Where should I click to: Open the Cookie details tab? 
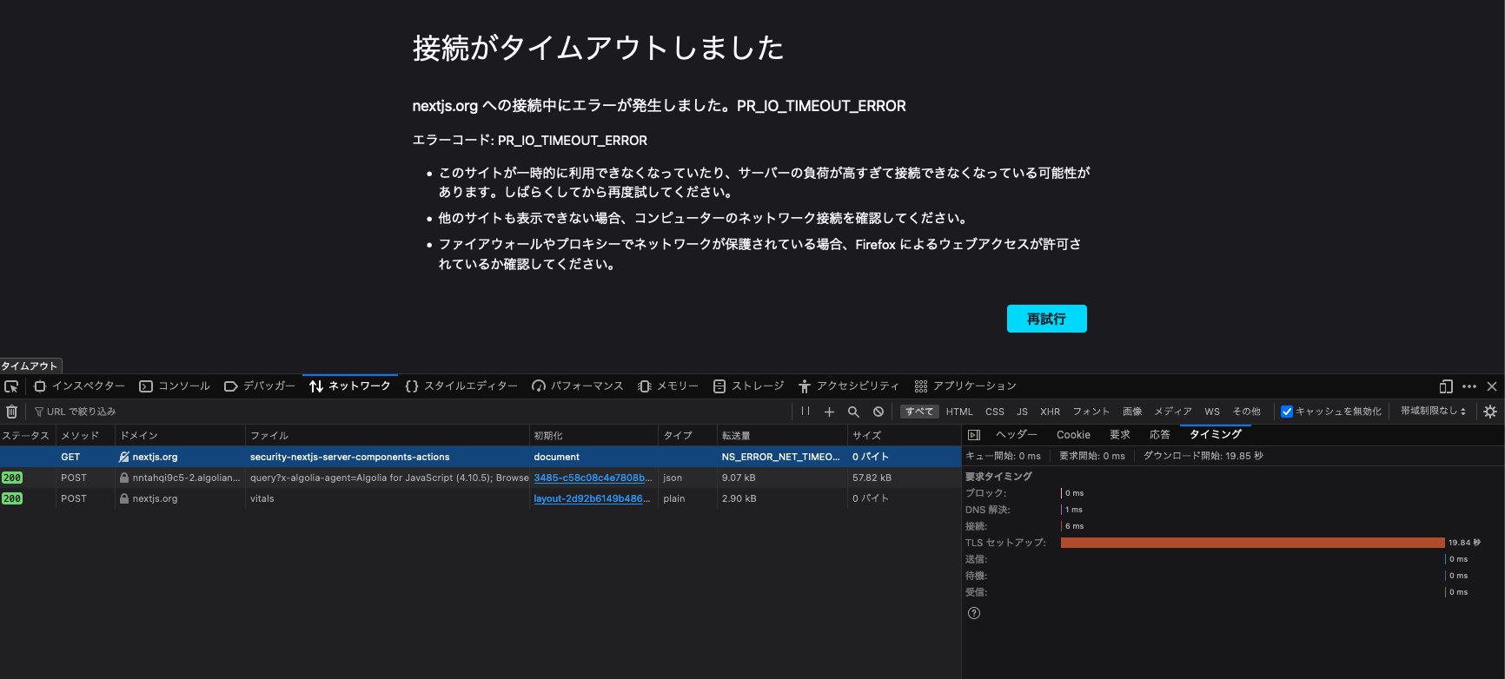click(x=1073, y=435)
